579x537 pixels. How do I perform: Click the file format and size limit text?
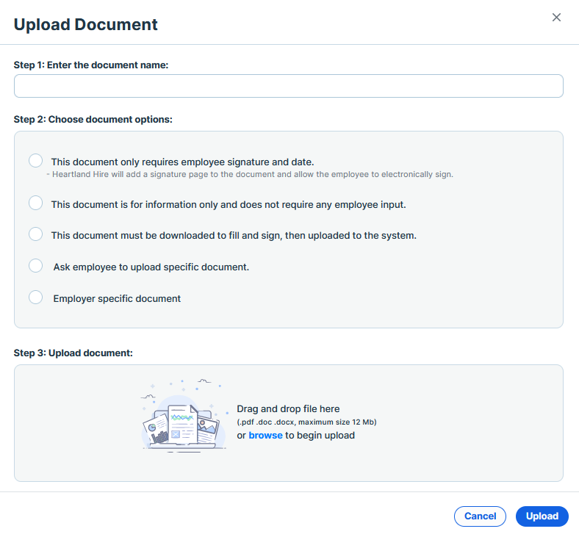pyautogui.click(x=306, y=422)
